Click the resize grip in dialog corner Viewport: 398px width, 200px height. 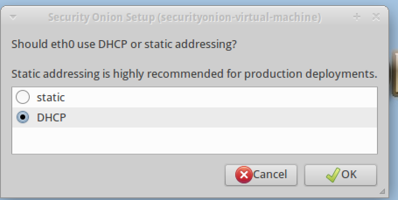pyautogui.click(x=382, y=191)
